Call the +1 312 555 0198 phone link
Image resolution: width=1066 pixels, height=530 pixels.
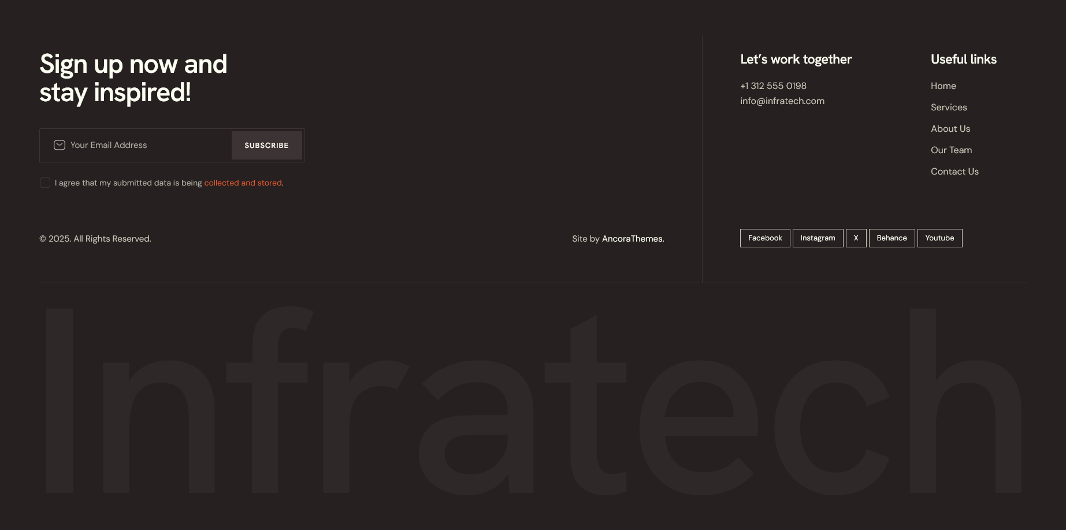773,86
